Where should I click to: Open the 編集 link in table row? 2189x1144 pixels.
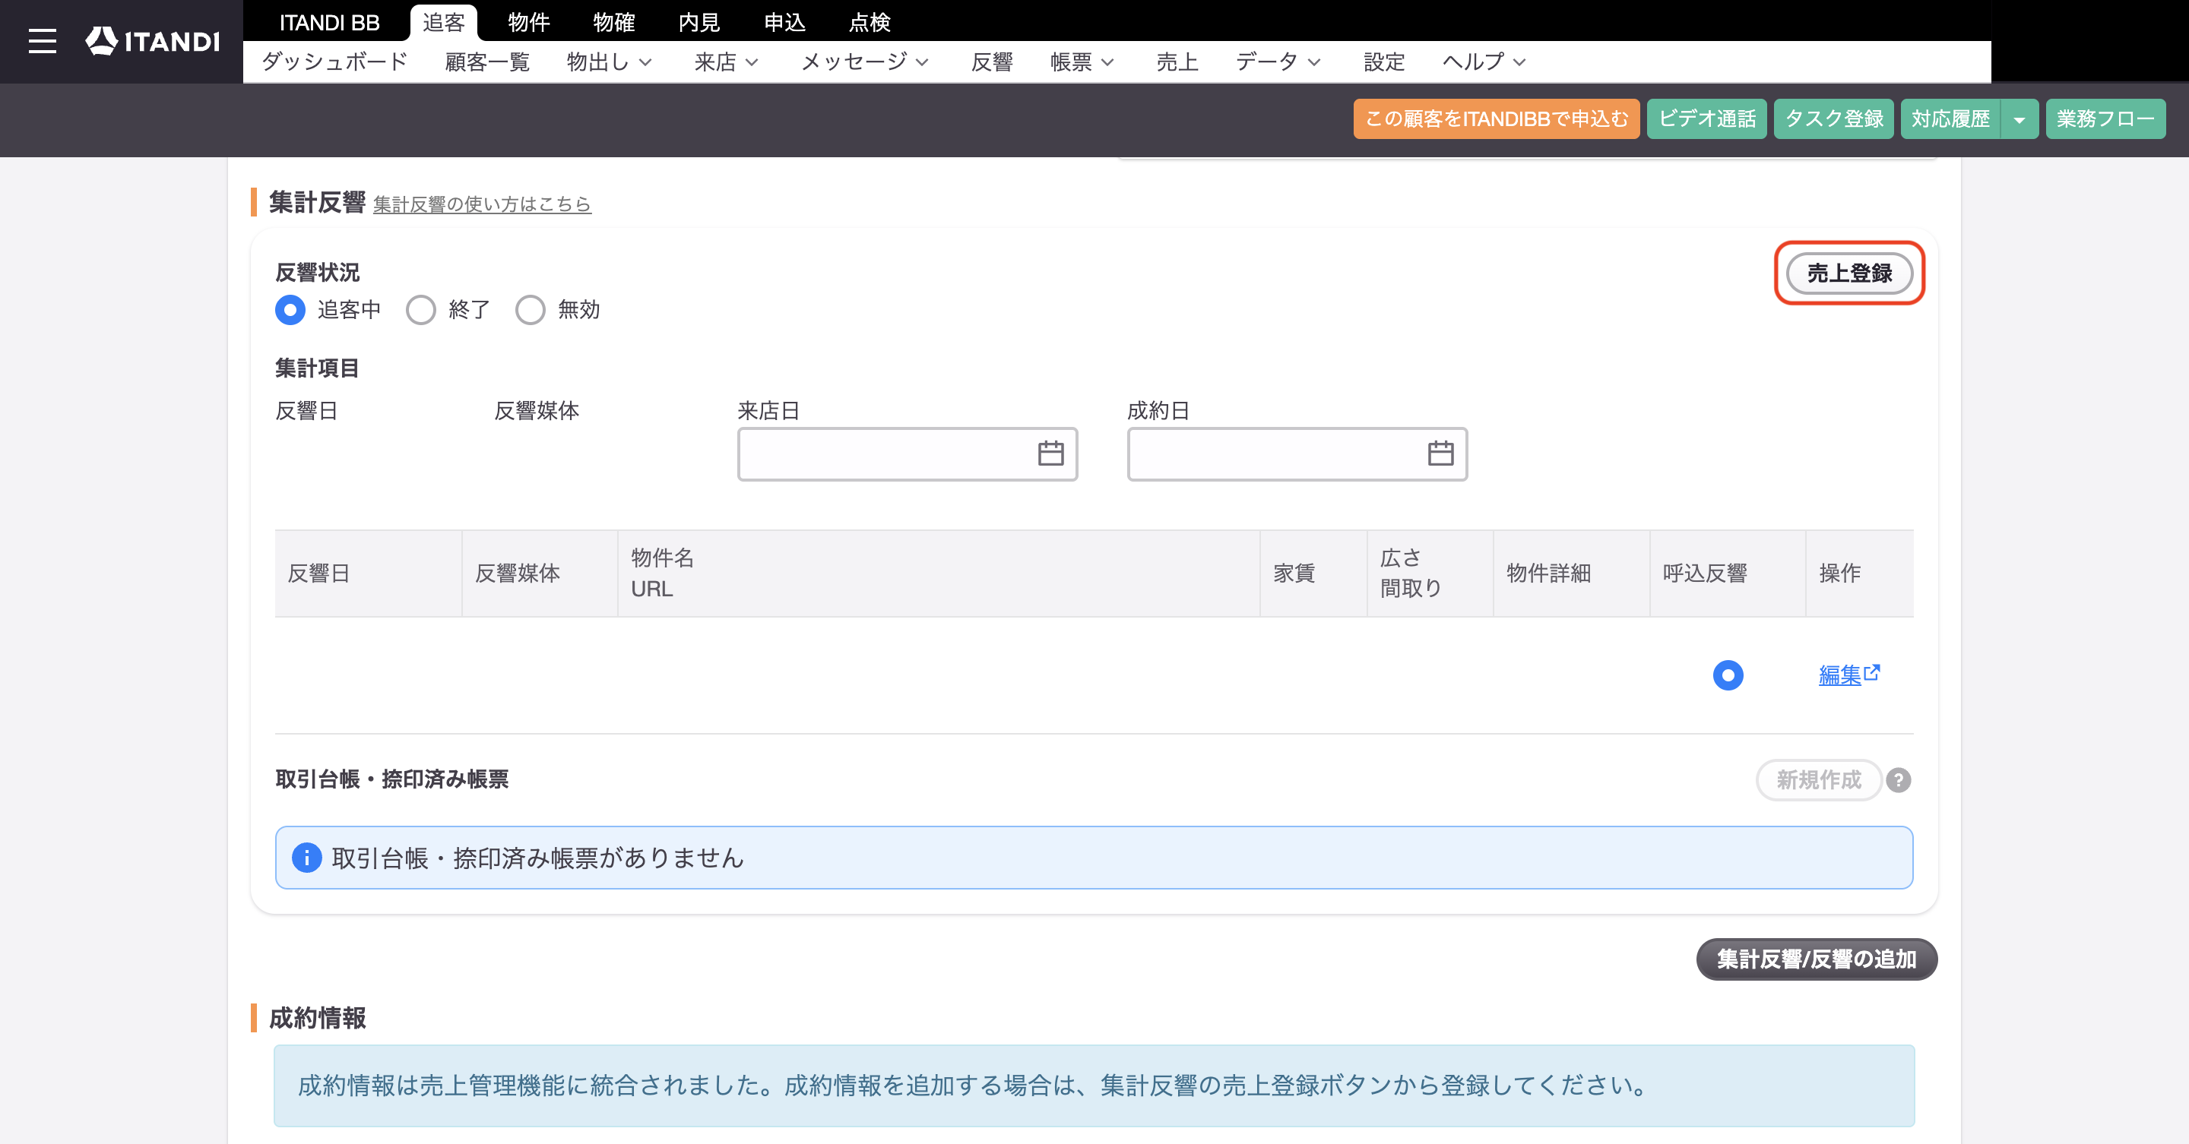pos(1849,675)
